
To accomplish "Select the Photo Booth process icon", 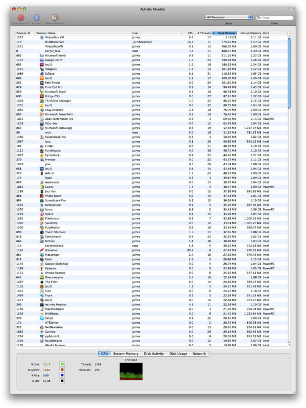I will (x=42, y=196).
